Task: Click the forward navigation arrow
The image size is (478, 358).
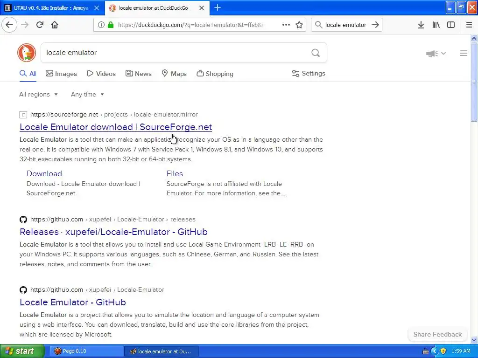Action: (x=25, y=25)
